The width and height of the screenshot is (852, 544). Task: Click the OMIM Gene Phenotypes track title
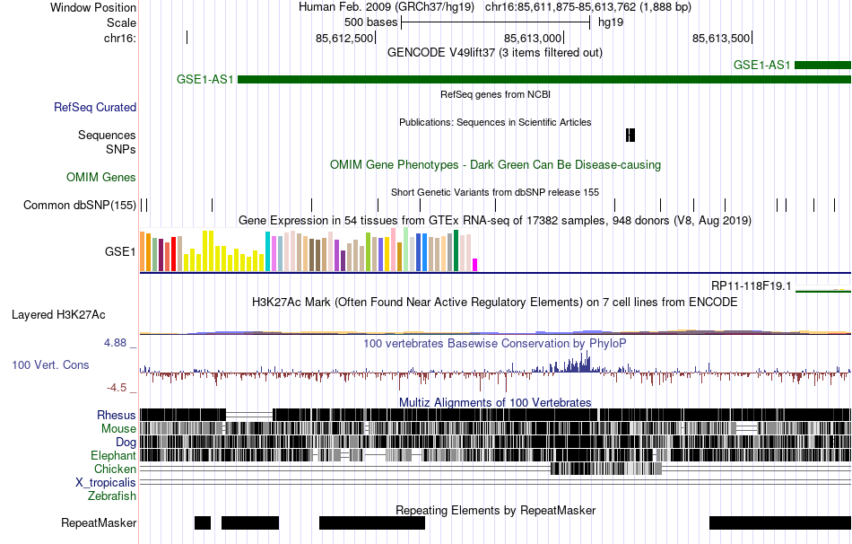(496, 165)
